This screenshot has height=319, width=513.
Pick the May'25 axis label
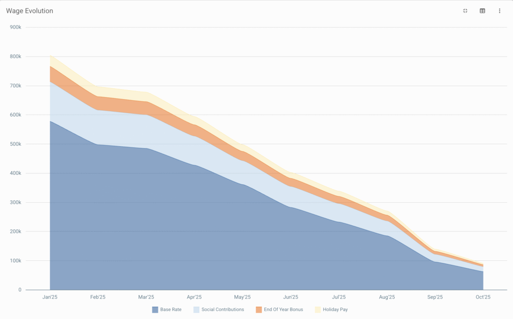[x=242, y=297]
